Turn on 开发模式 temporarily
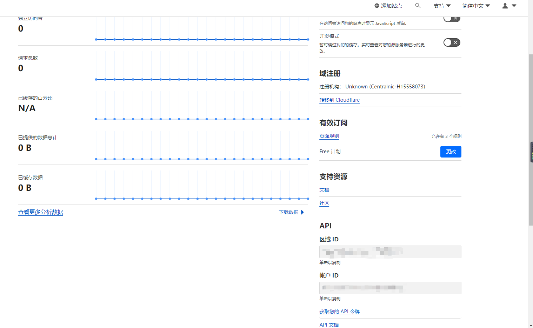Image resolution: width=533 pixels, height=328 pixels. coord(452,42)
